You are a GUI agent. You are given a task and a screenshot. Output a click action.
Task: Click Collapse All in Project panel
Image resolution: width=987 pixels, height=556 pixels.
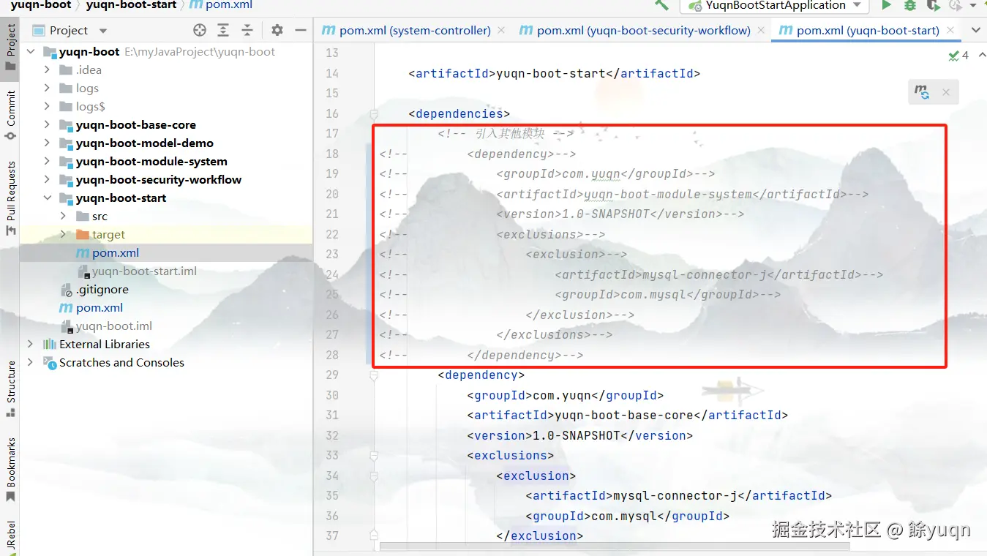pyautogui.click(x=247, y=30)
